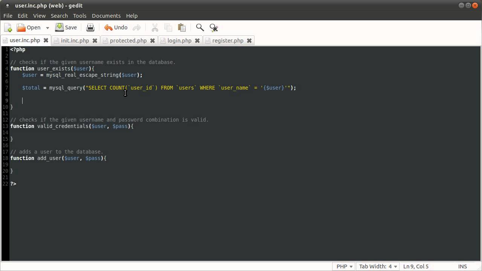Open the Tab Width dropdown
Viewport: 482px width, 271px height.
pyautogui.click(x=378, y=266)
